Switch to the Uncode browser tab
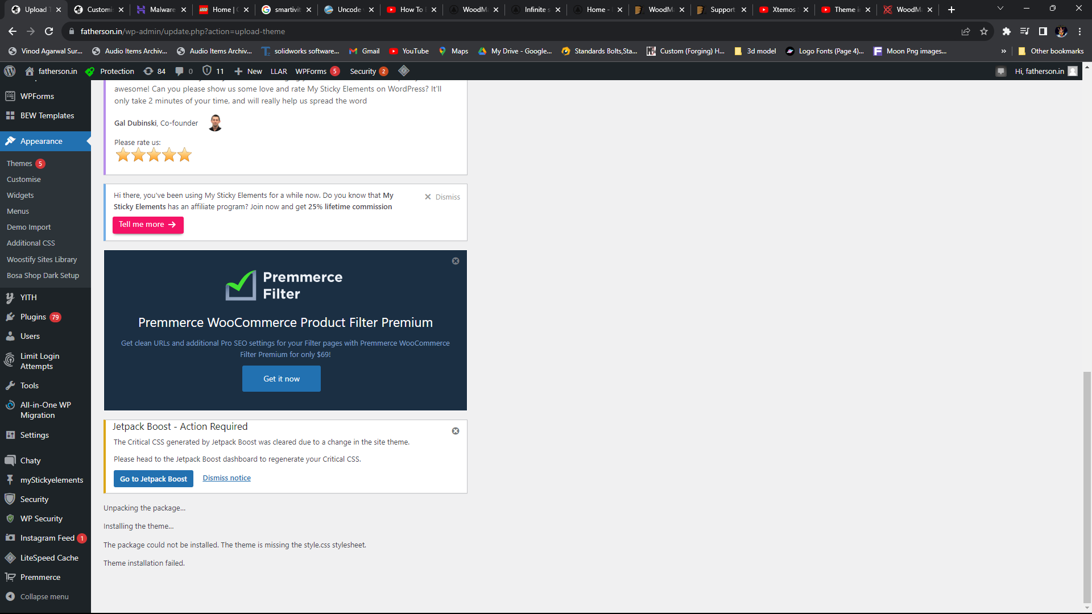Screen dimensions: 1092x614 tap(349, 10)
